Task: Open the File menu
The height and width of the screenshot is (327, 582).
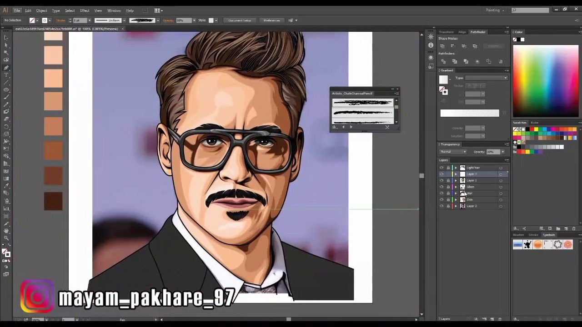Action: click(17, 10)
